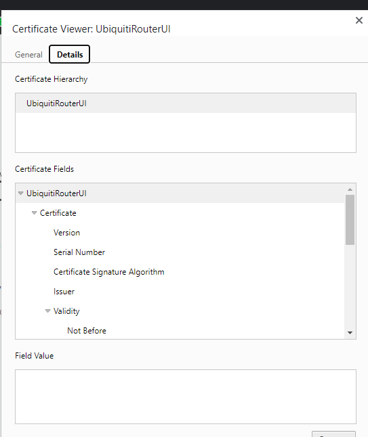Select UbiquitiRouterUI in Certificate Hierarchy
368x437 pixels.
186,103
